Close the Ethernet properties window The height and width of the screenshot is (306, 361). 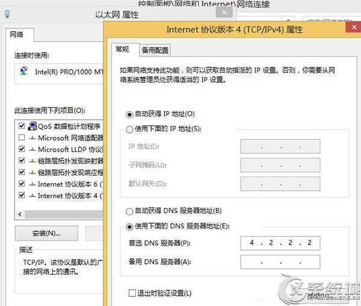224,12
